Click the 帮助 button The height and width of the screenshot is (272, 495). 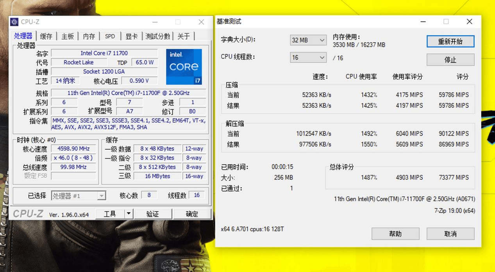[395, 234]
